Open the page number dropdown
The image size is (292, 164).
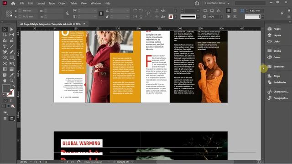pos(62,162)
